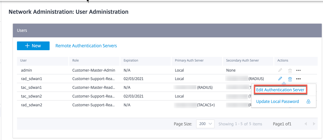
Task: Click the Customer-Master-Read... role for tac_sdwan1
Action: click(94, 87)
